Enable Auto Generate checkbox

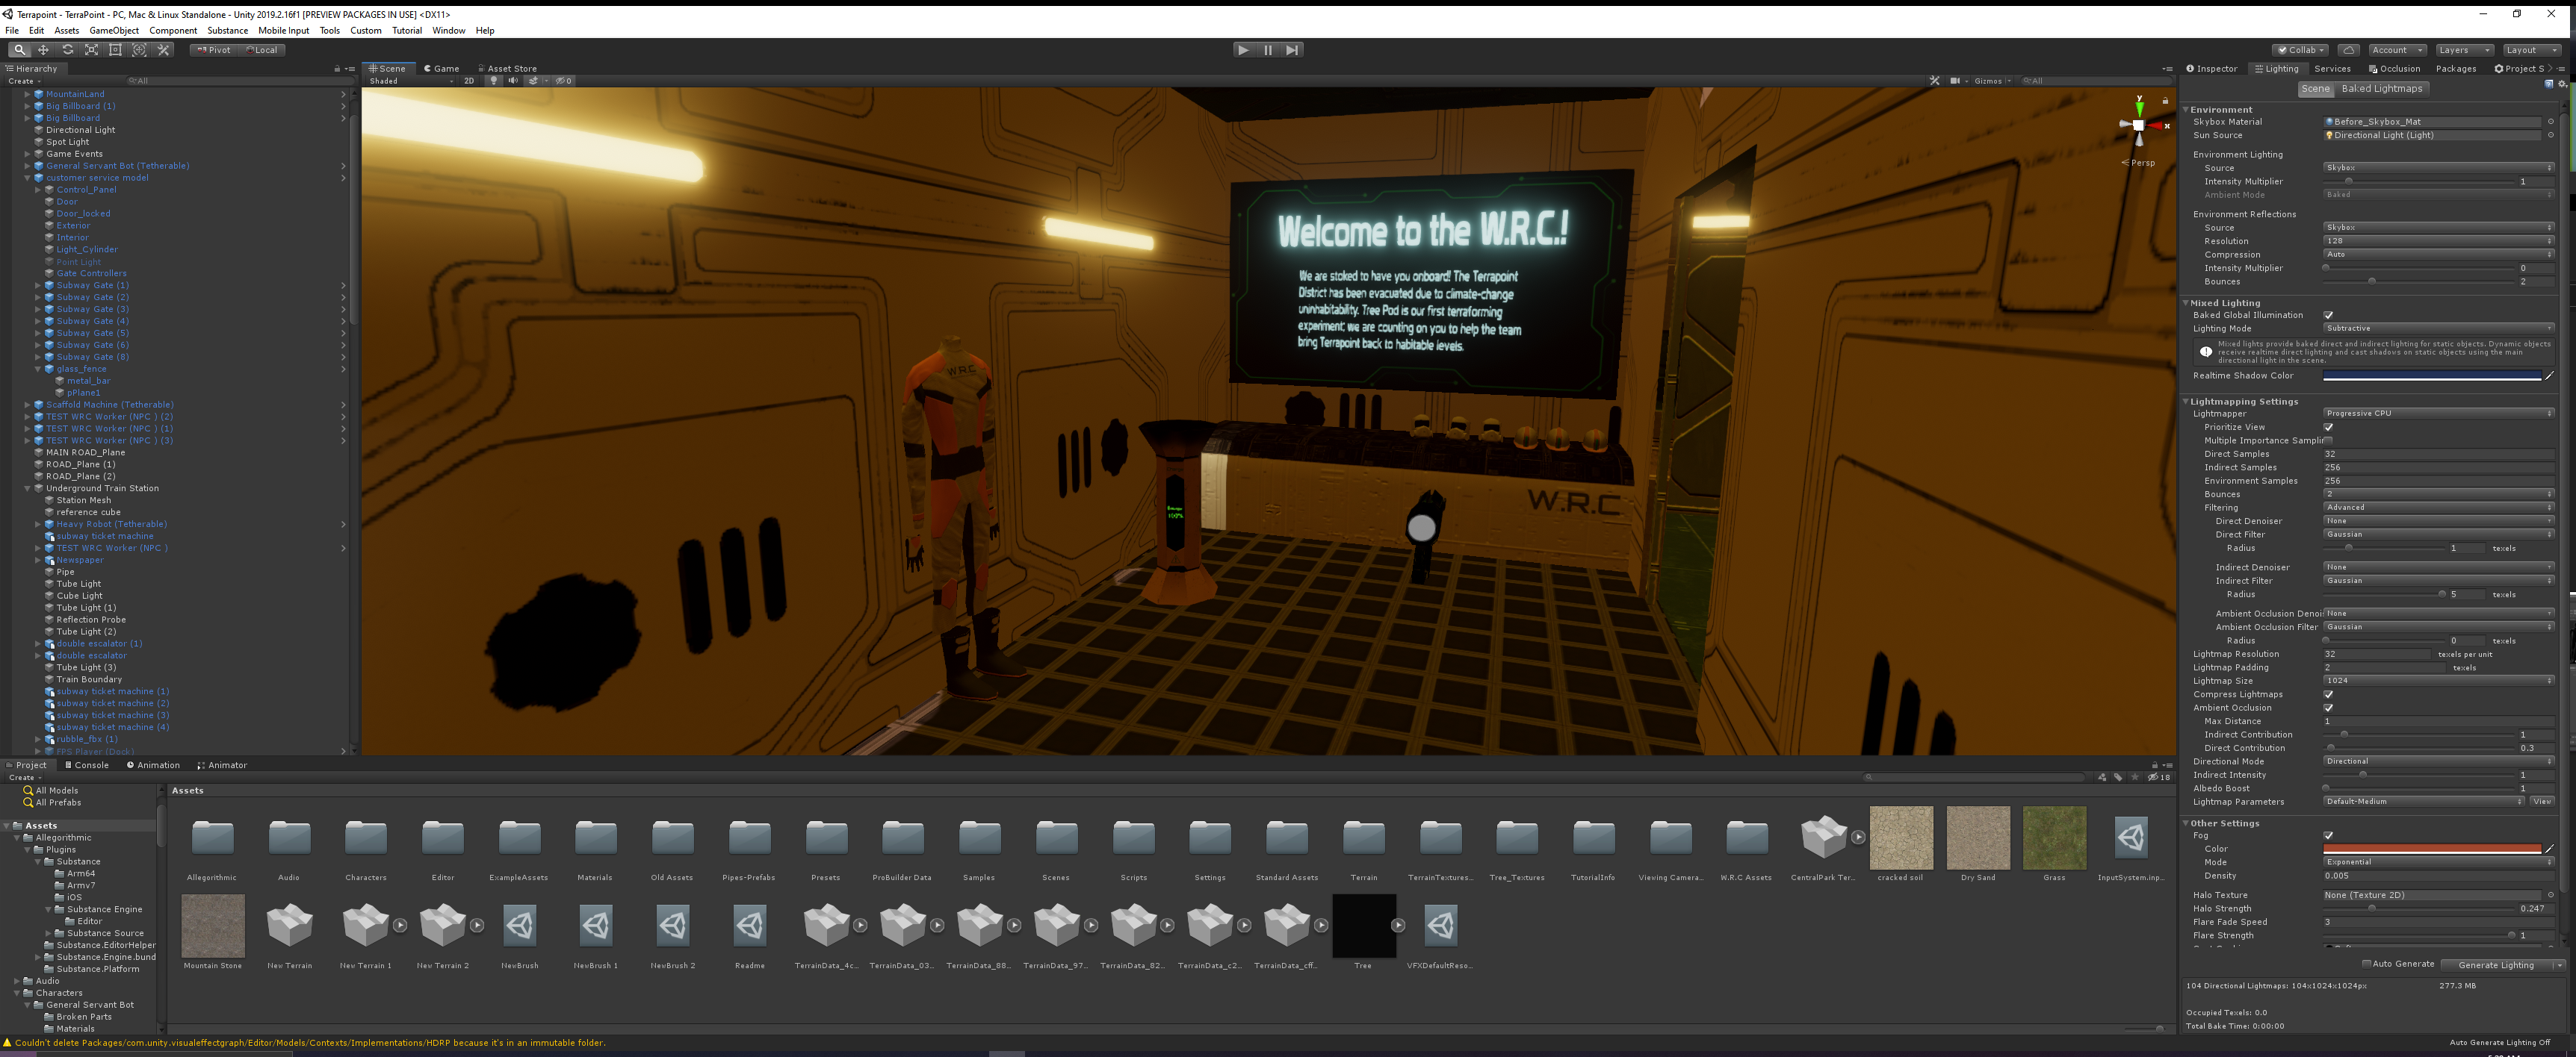click(2366, 964)
